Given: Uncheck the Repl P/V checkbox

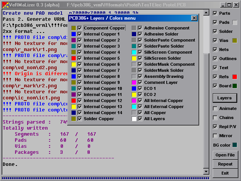Looking at the screenshot, I should (215, 127).
